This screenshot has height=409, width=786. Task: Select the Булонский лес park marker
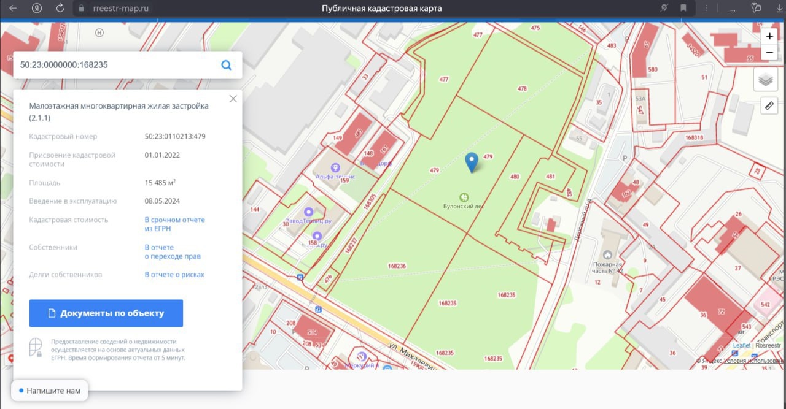464,197
